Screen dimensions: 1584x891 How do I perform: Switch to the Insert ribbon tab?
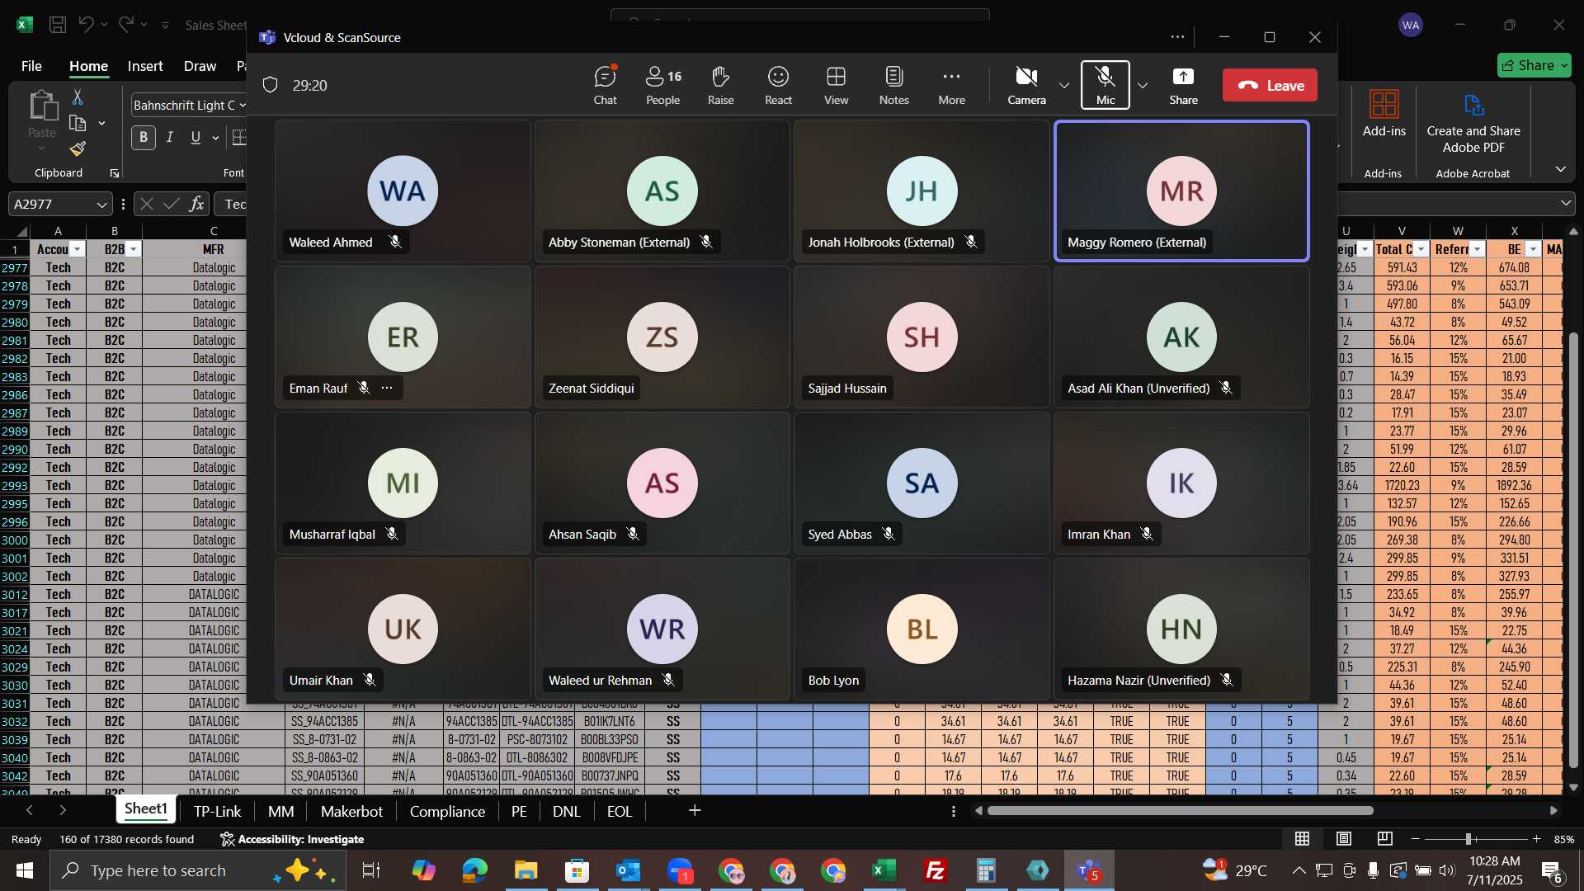click(x=145, y=66)
